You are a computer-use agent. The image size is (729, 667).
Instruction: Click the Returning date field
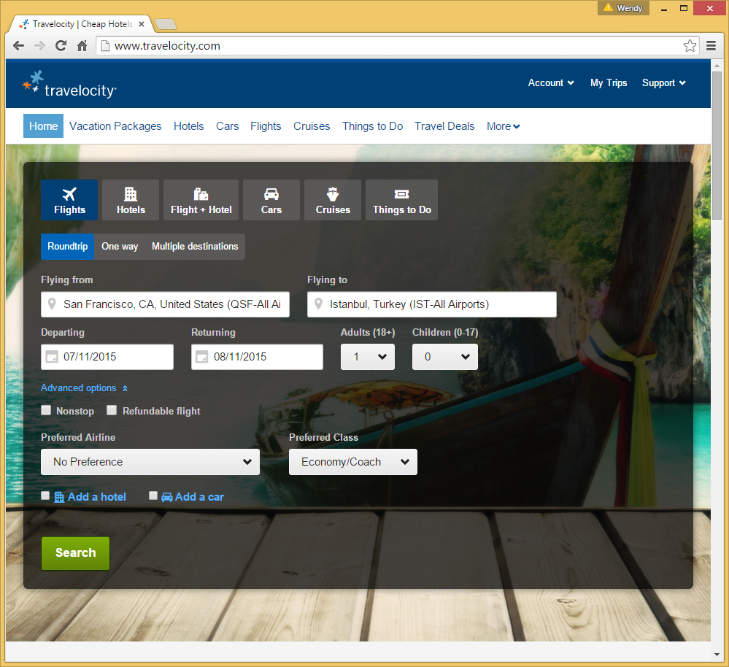tap(257, 357)
